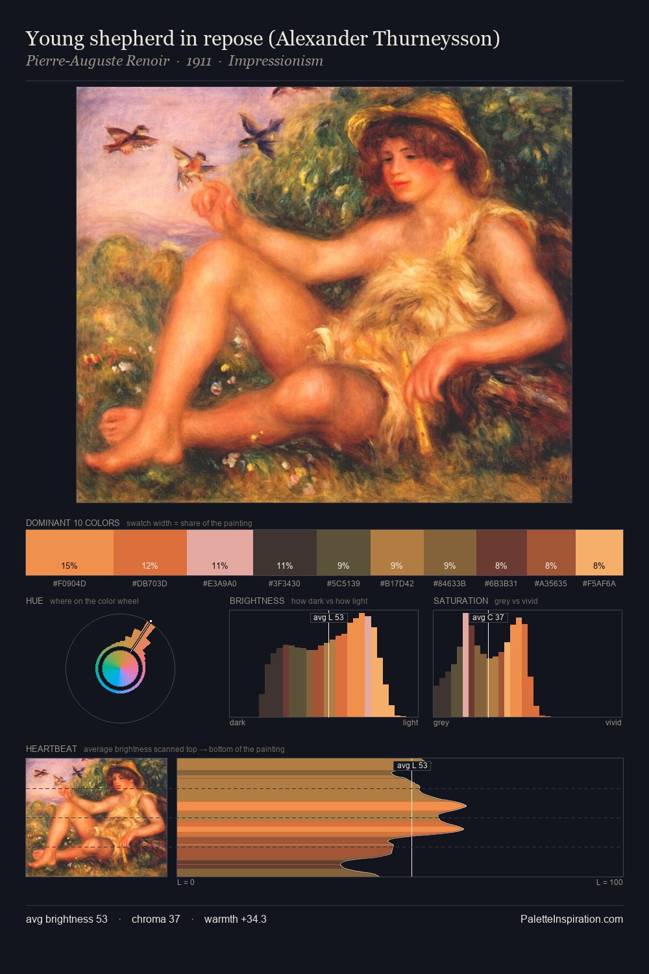
Task: Click the hue color wheel
Action: (121, 668)
